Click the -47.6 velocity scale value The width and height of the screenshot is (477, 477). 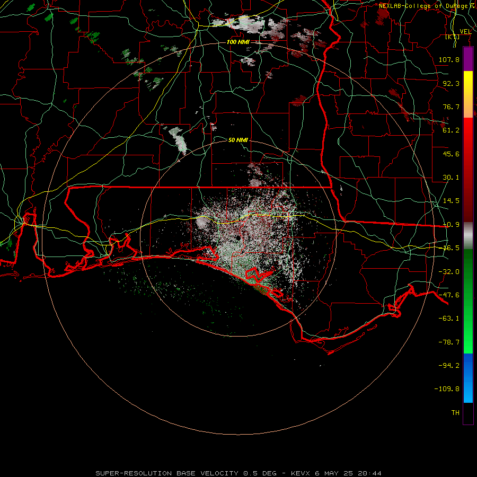pyautogui.click(x=449, y=295)
